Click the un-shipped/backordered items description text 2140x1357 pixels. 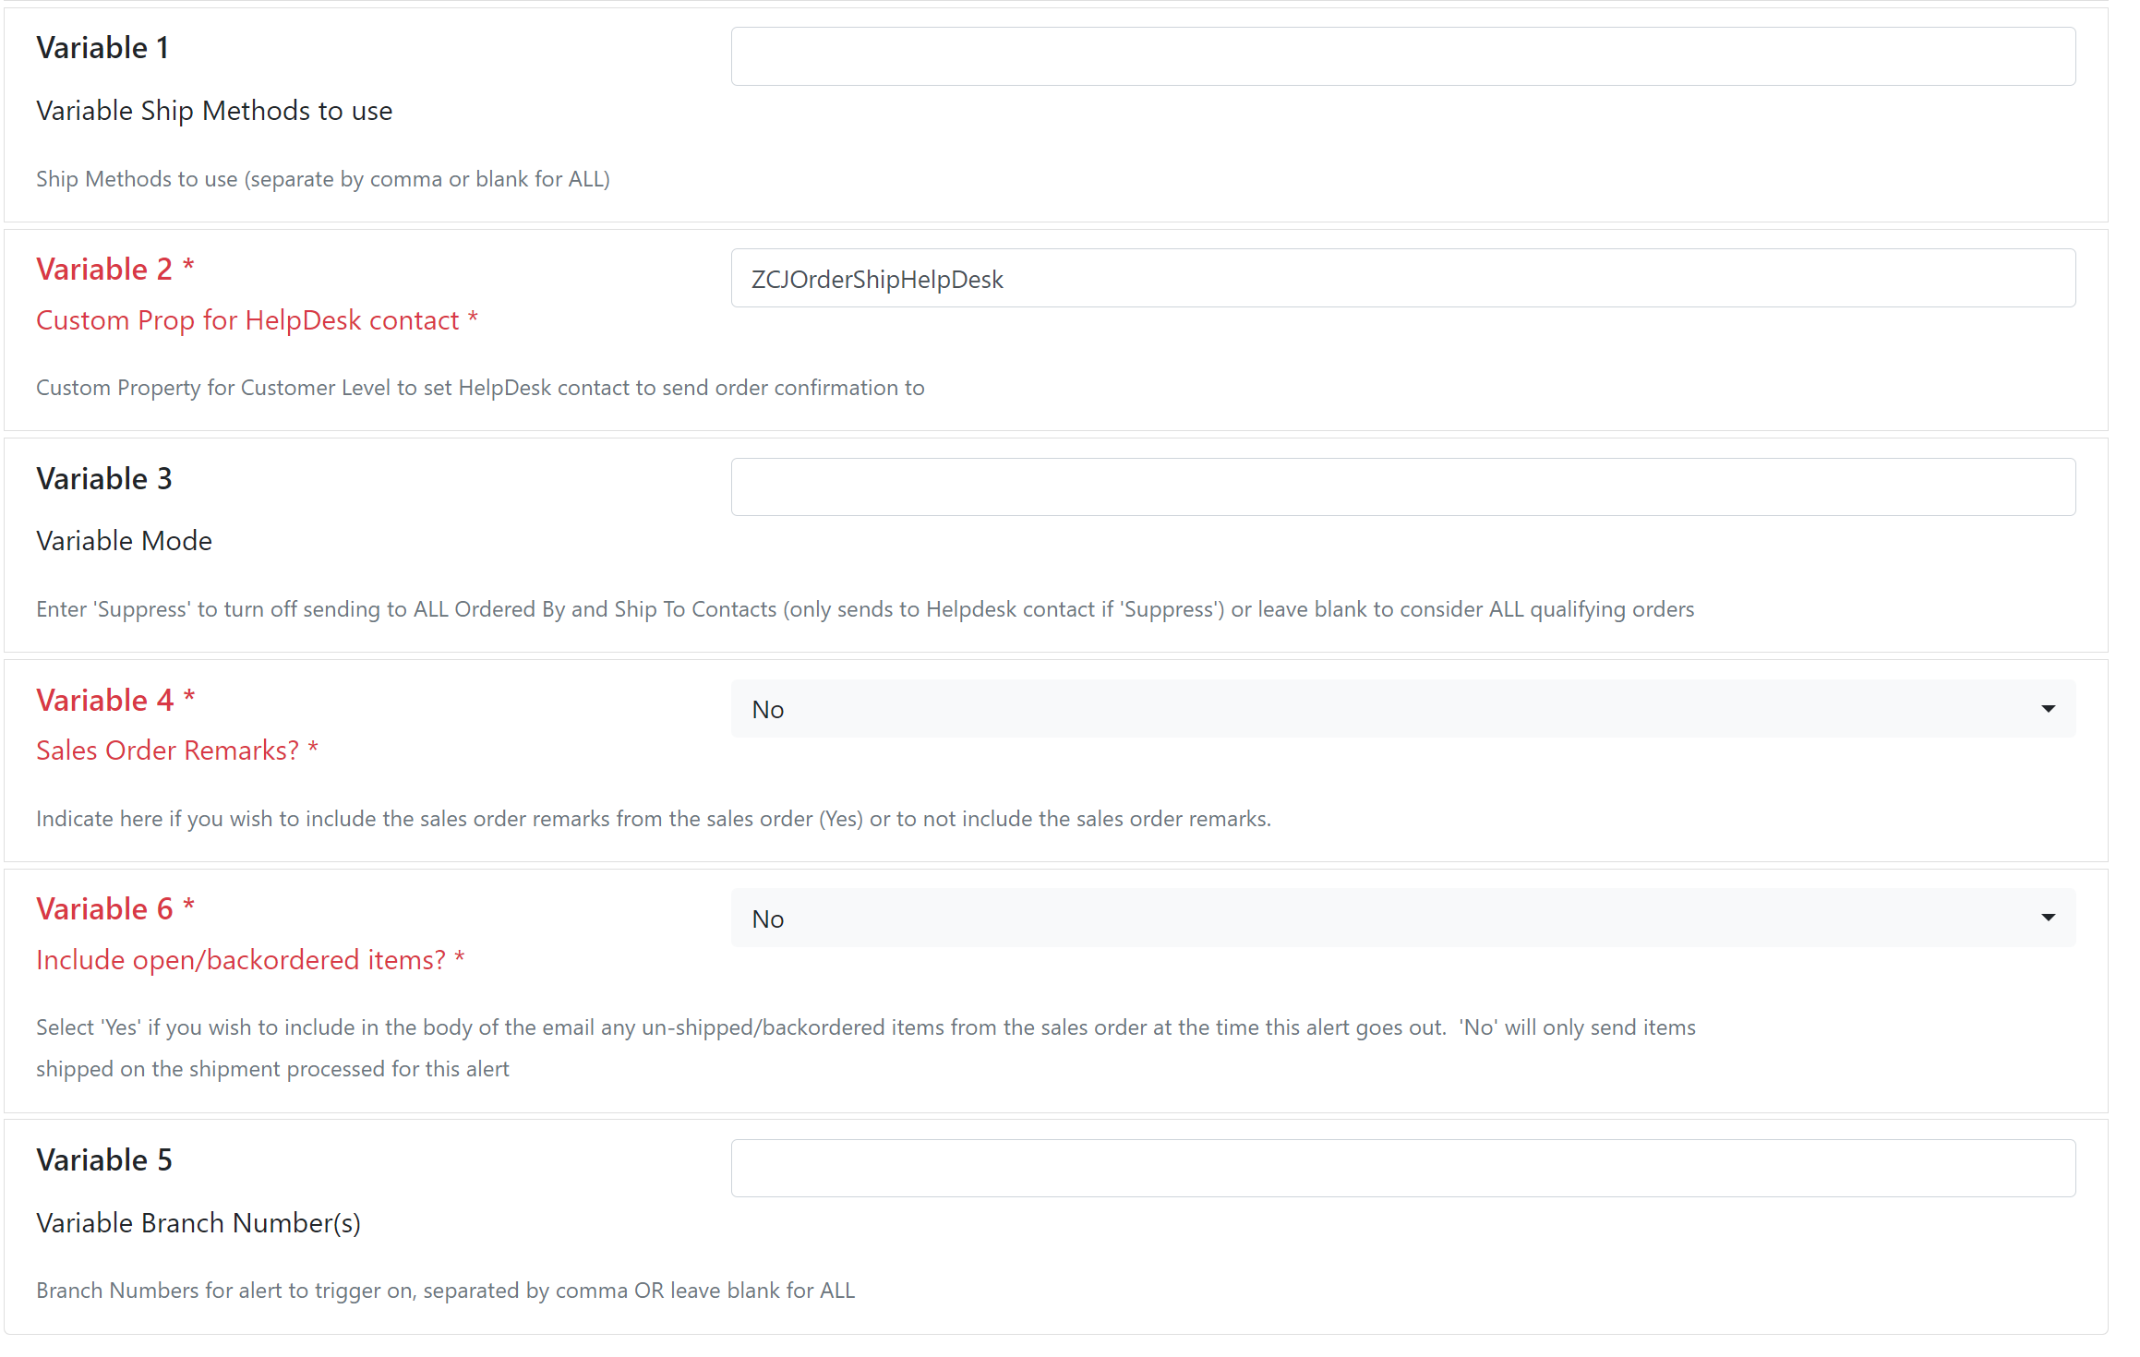pos(866,1048)
